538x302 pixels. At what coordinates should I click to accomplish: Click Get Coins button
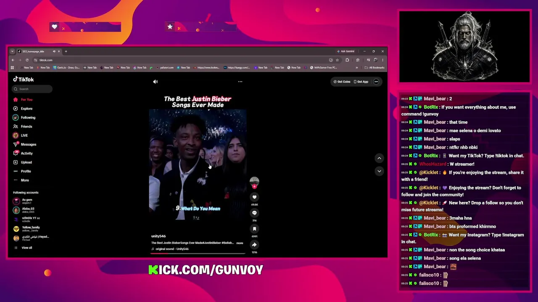pos(342,82)
